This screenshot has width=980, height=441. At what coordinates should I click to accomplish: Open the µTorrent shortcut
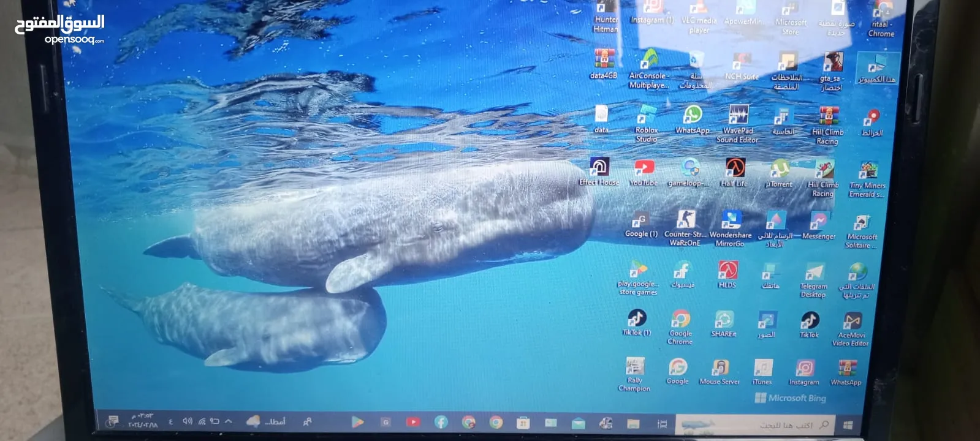point(779,174)
